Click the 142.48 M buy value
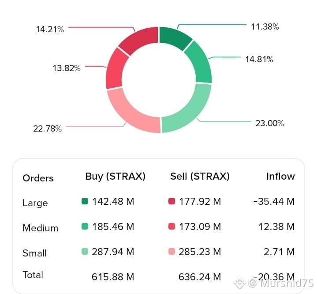Screen dimensions: 317x294 113,201
